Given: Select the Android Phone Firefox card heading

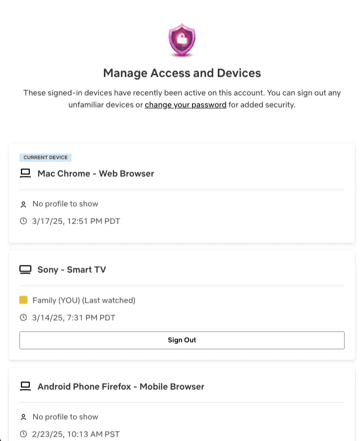Looking at the screenshot, I should [x=121, y=386].
